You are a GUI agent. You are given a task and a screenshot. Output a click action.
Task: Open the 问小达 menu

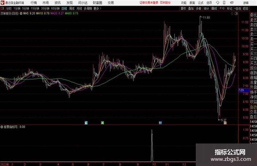coord(83,3)
